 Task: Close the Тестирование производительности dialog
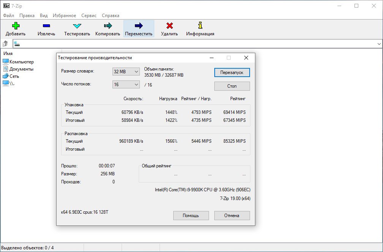(246, 58)
